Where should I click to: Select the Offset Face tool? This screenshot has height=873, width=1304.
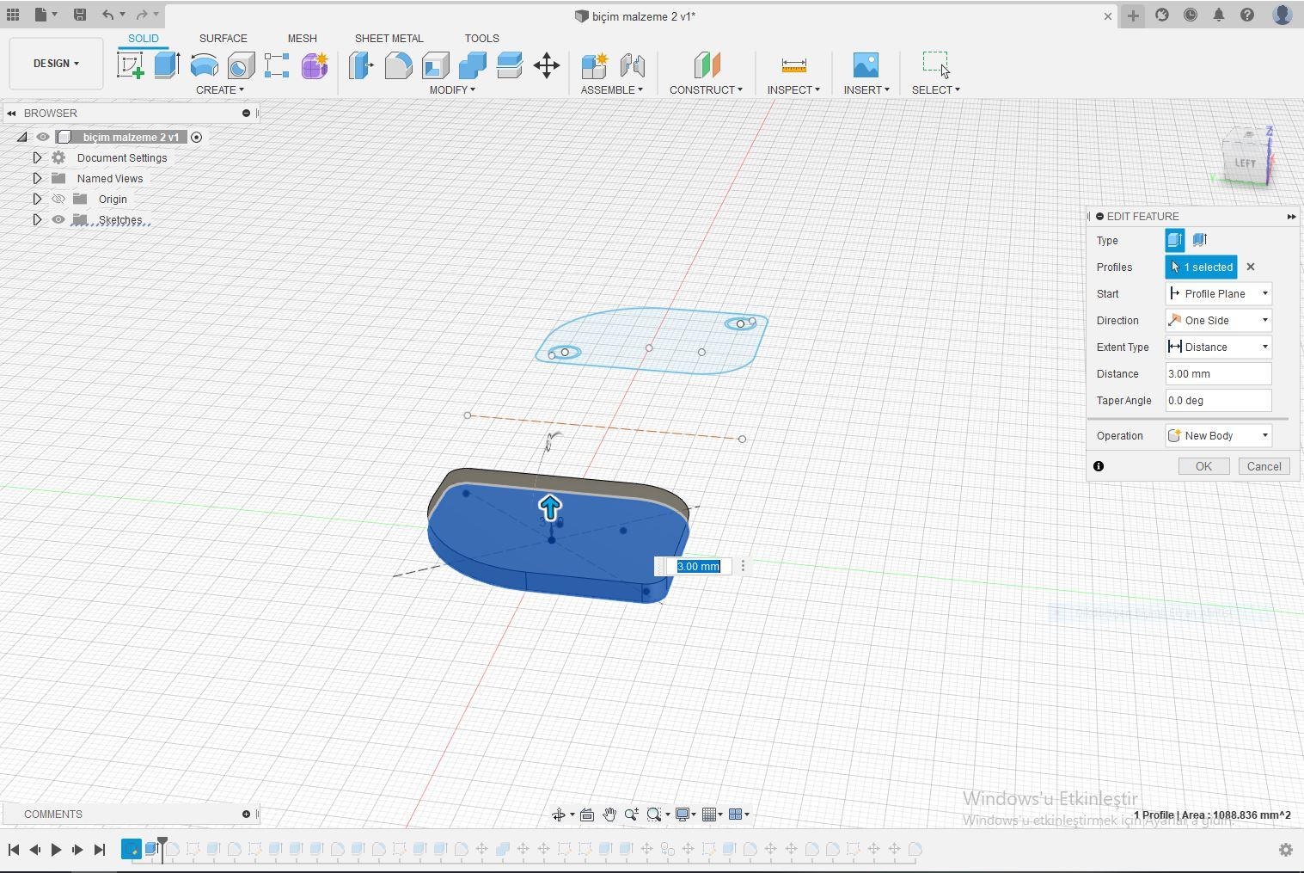[509, 65]
